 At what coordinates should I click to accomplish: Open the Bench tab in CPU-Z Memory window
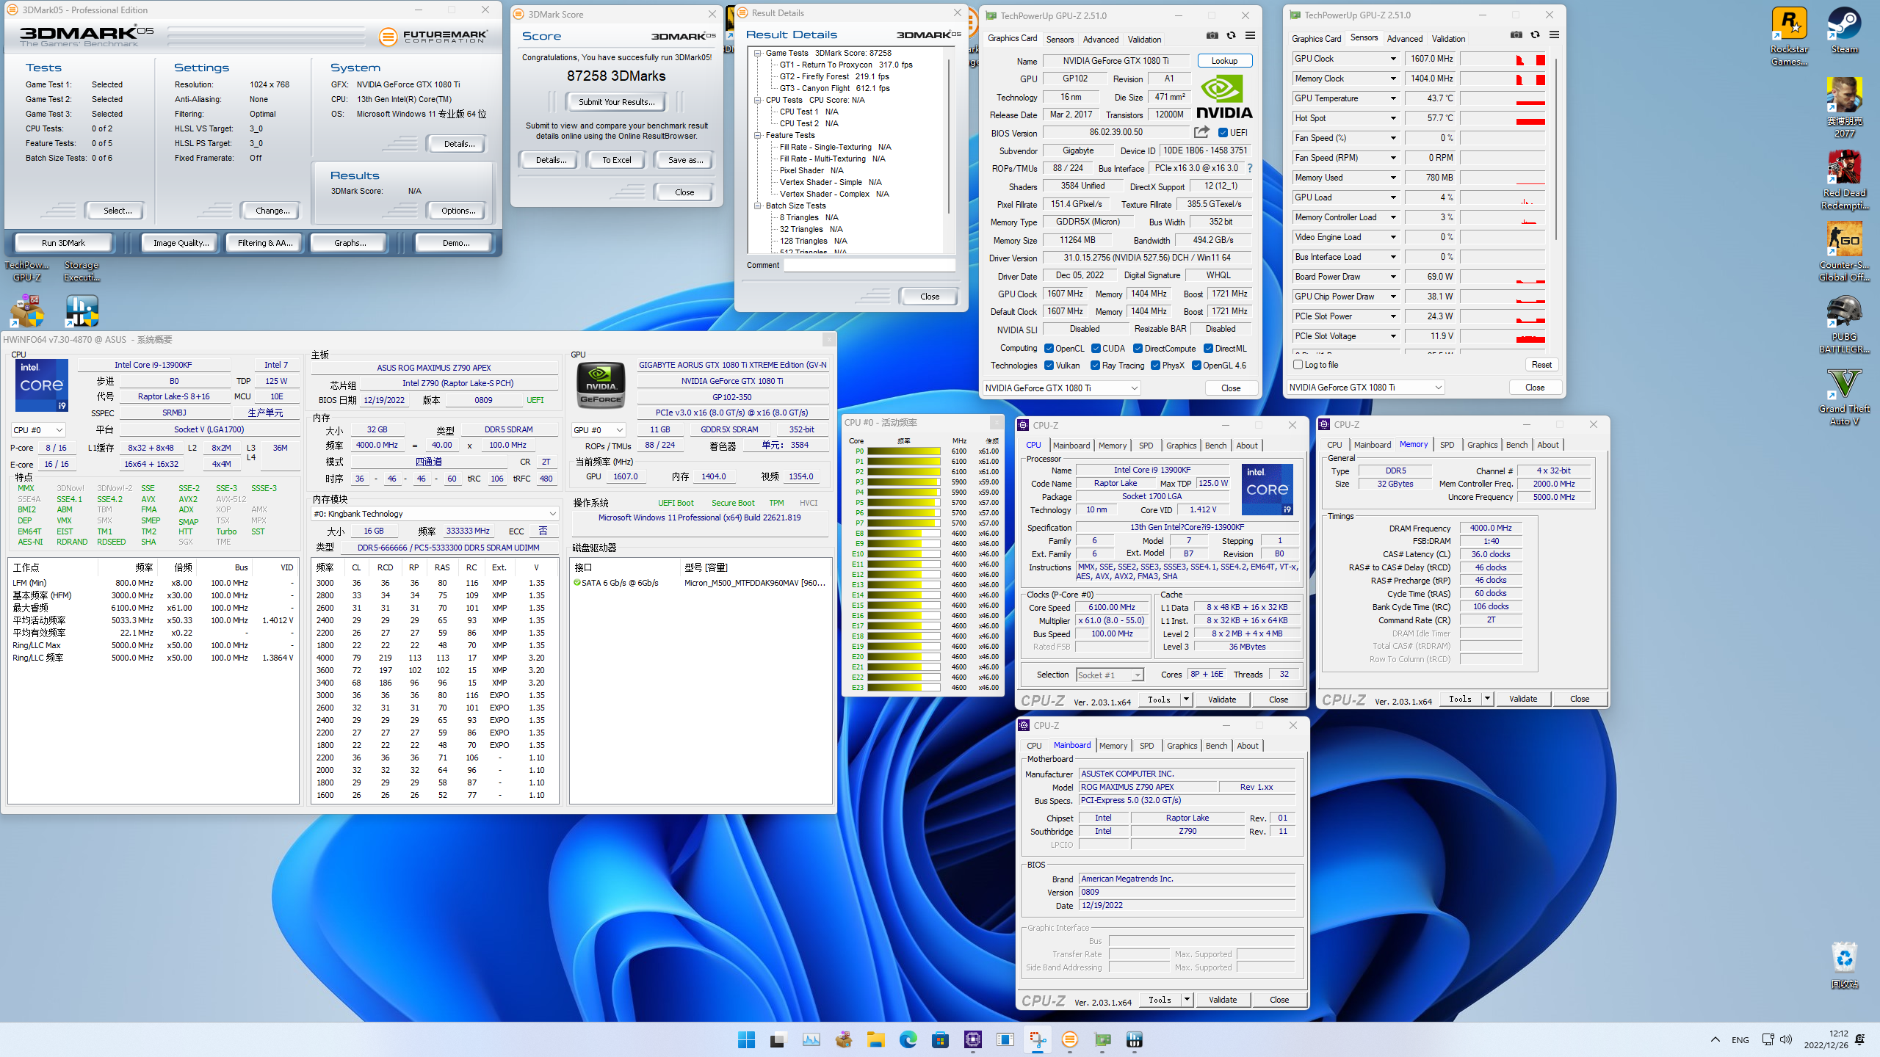tap(1516, 445)
